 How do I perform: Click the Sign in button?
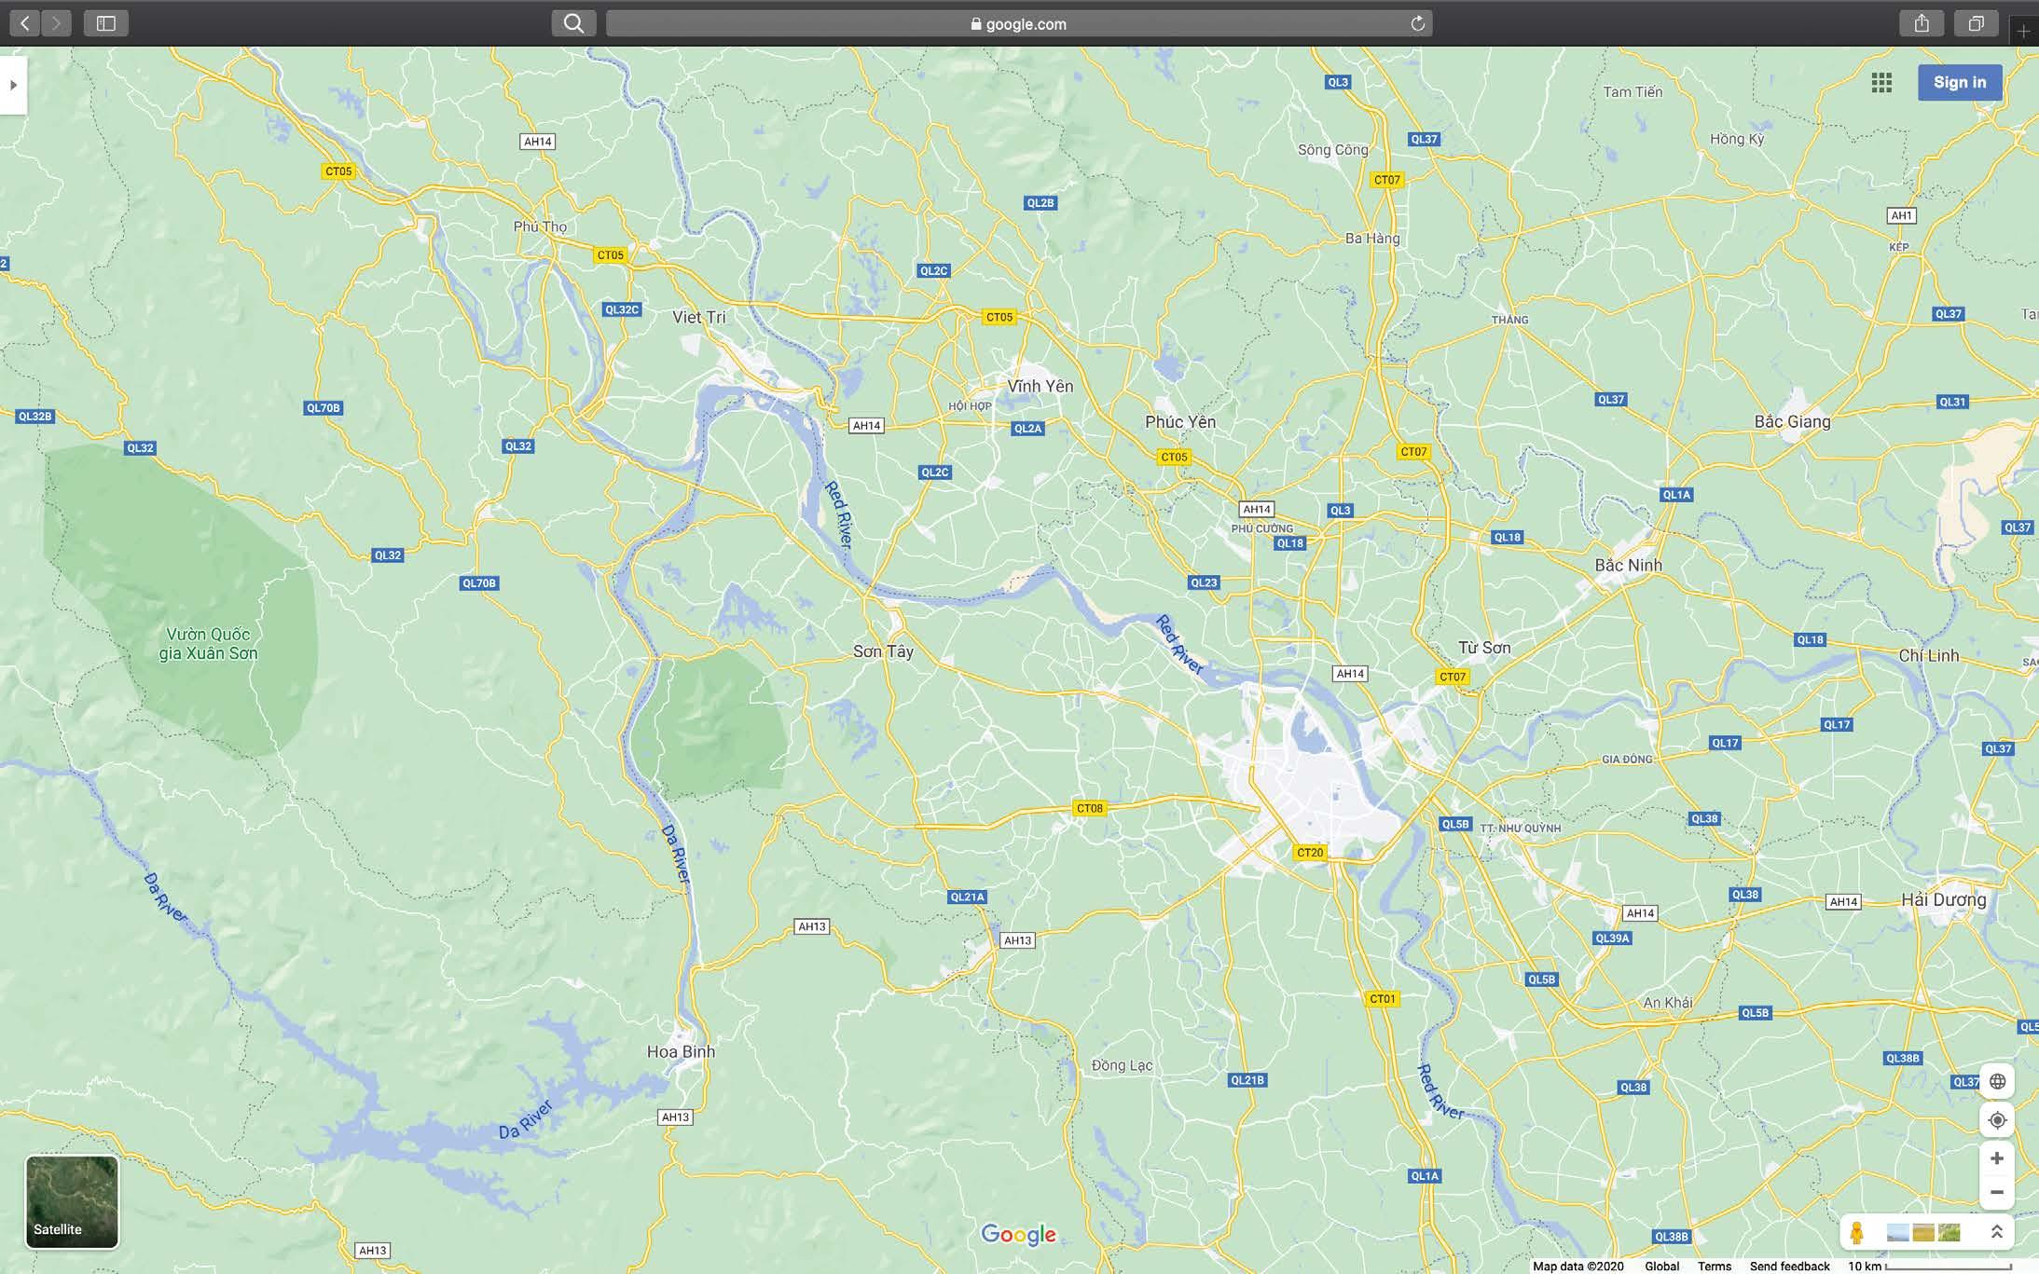coord(1959,82)
